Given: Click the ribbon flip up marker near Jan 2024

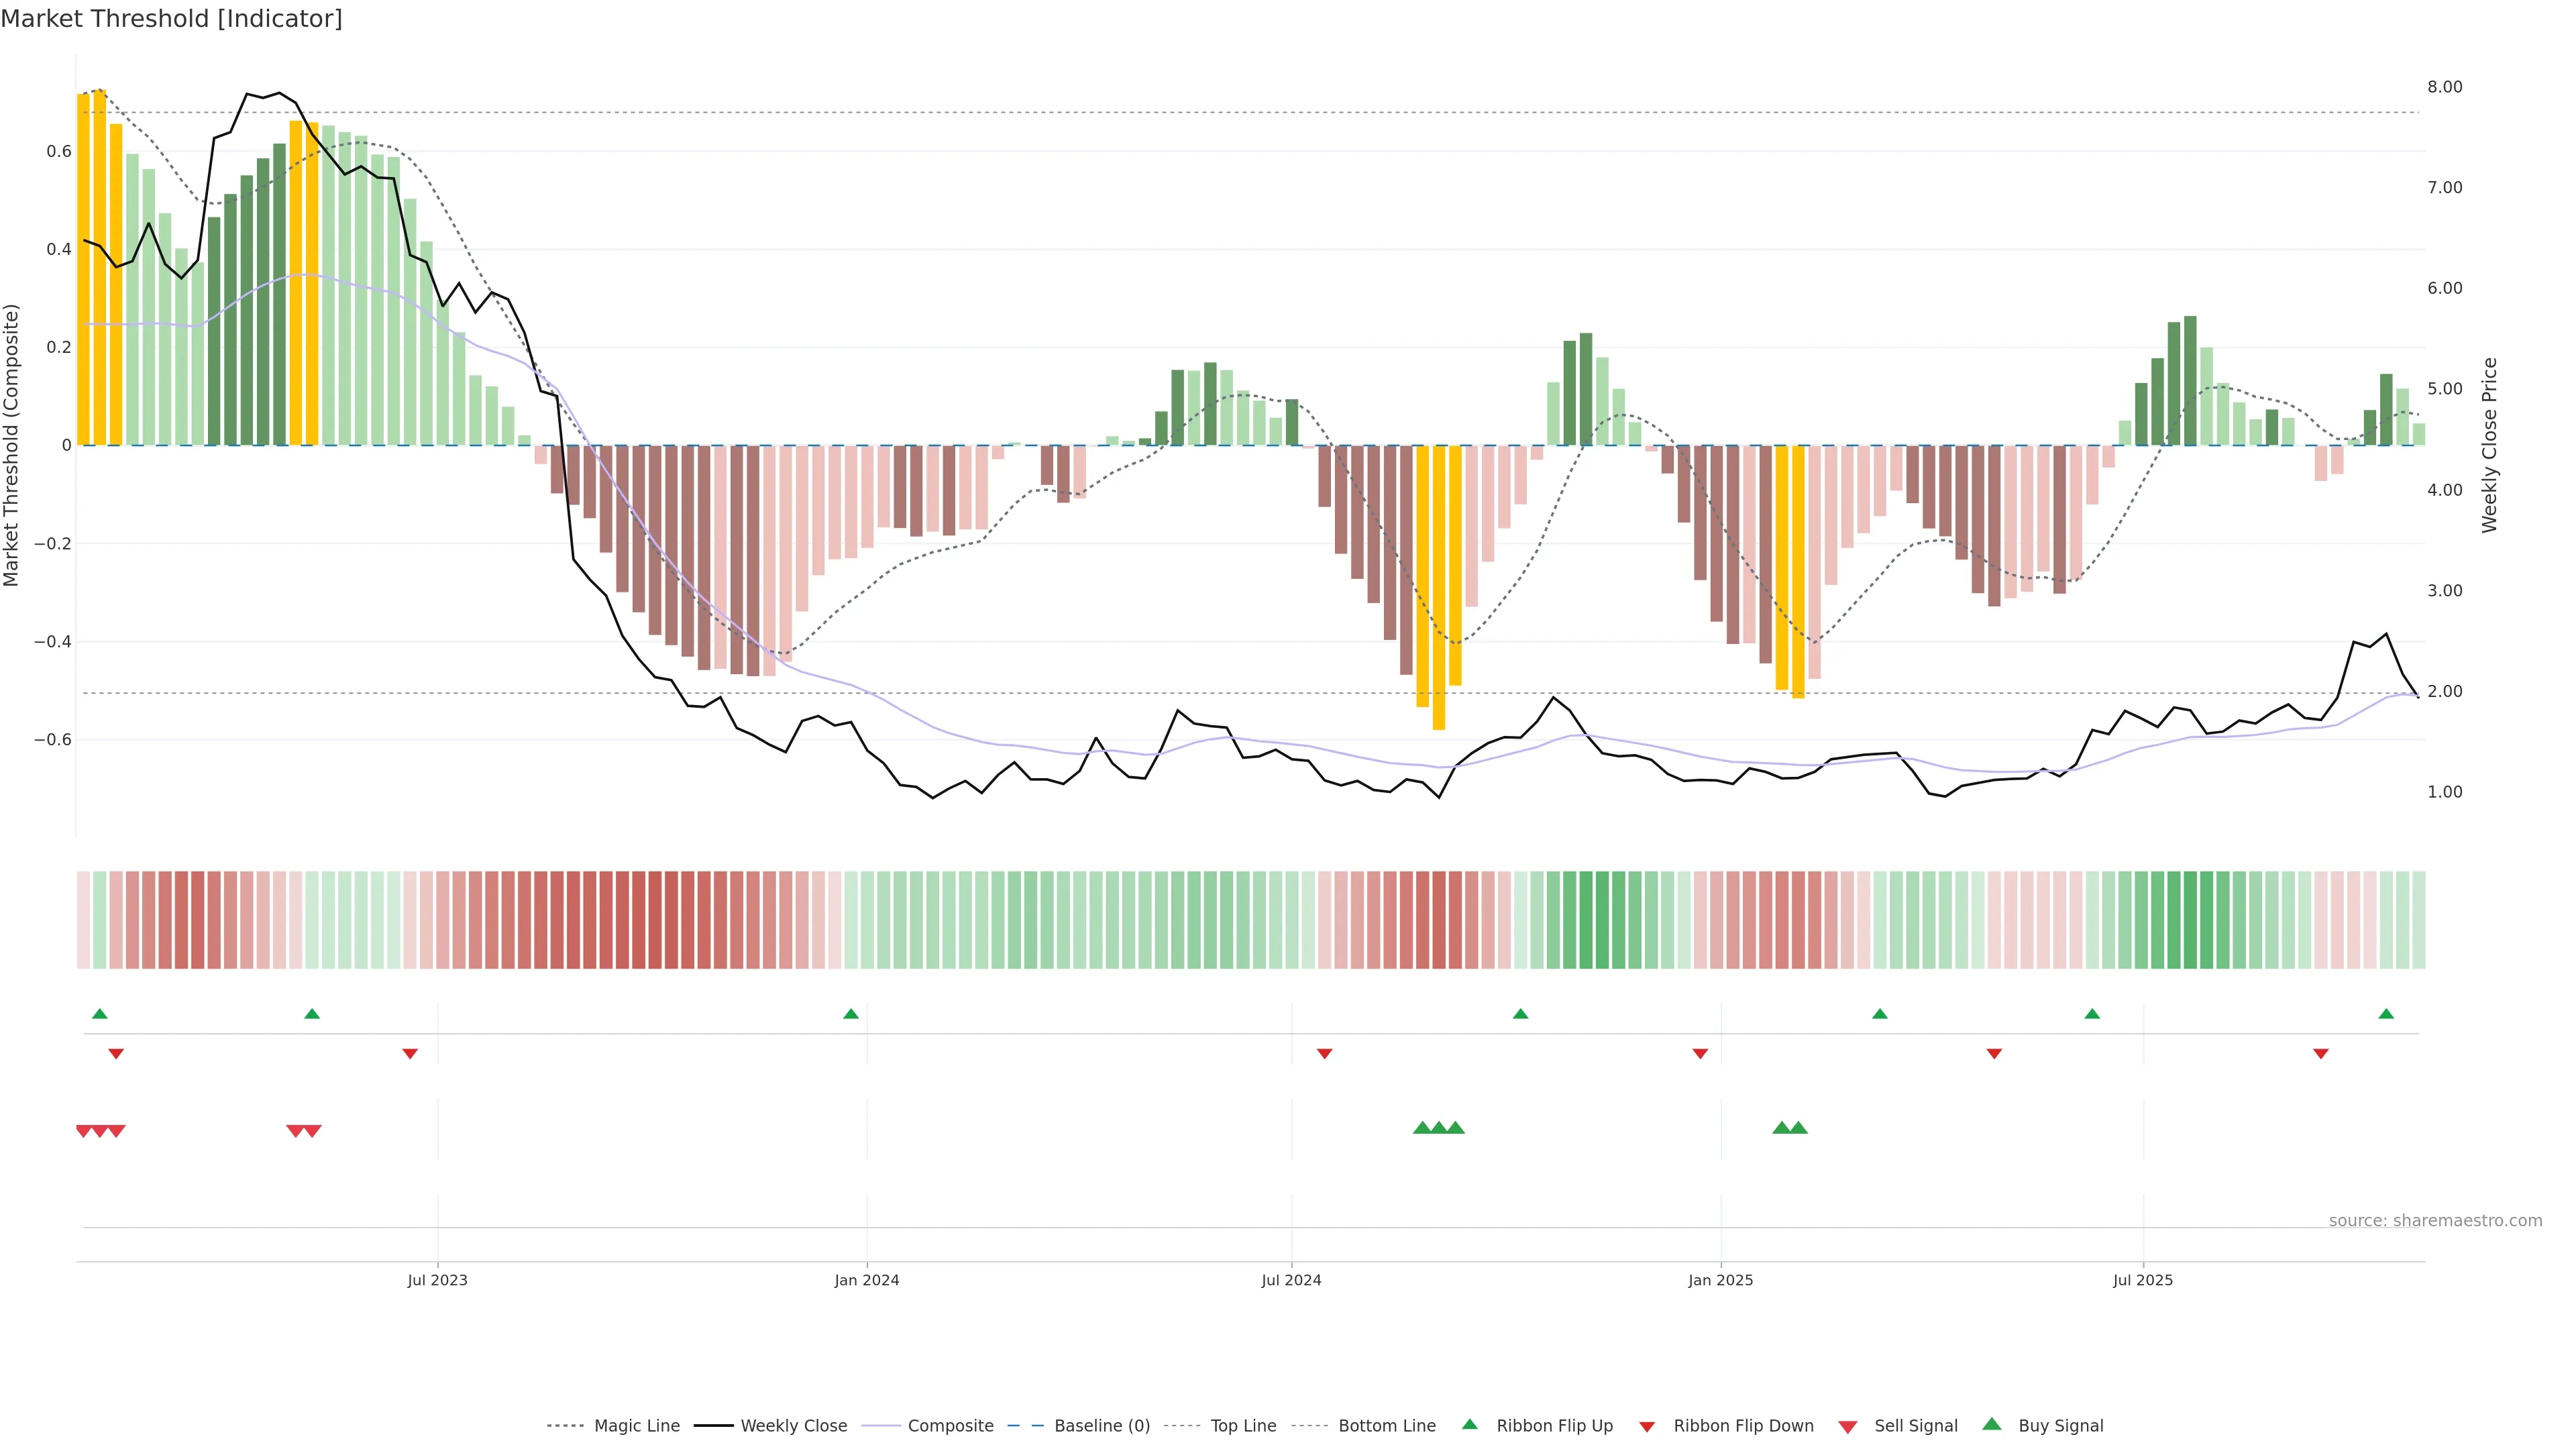Looking at the screenshot, I should tap(851, 1014).
